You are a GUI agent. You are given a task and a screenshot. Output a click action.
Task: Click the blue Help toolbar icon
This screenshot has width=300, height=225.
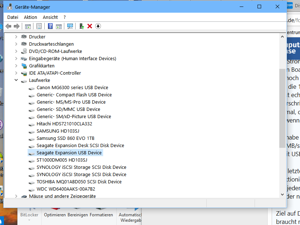(50, 26)
